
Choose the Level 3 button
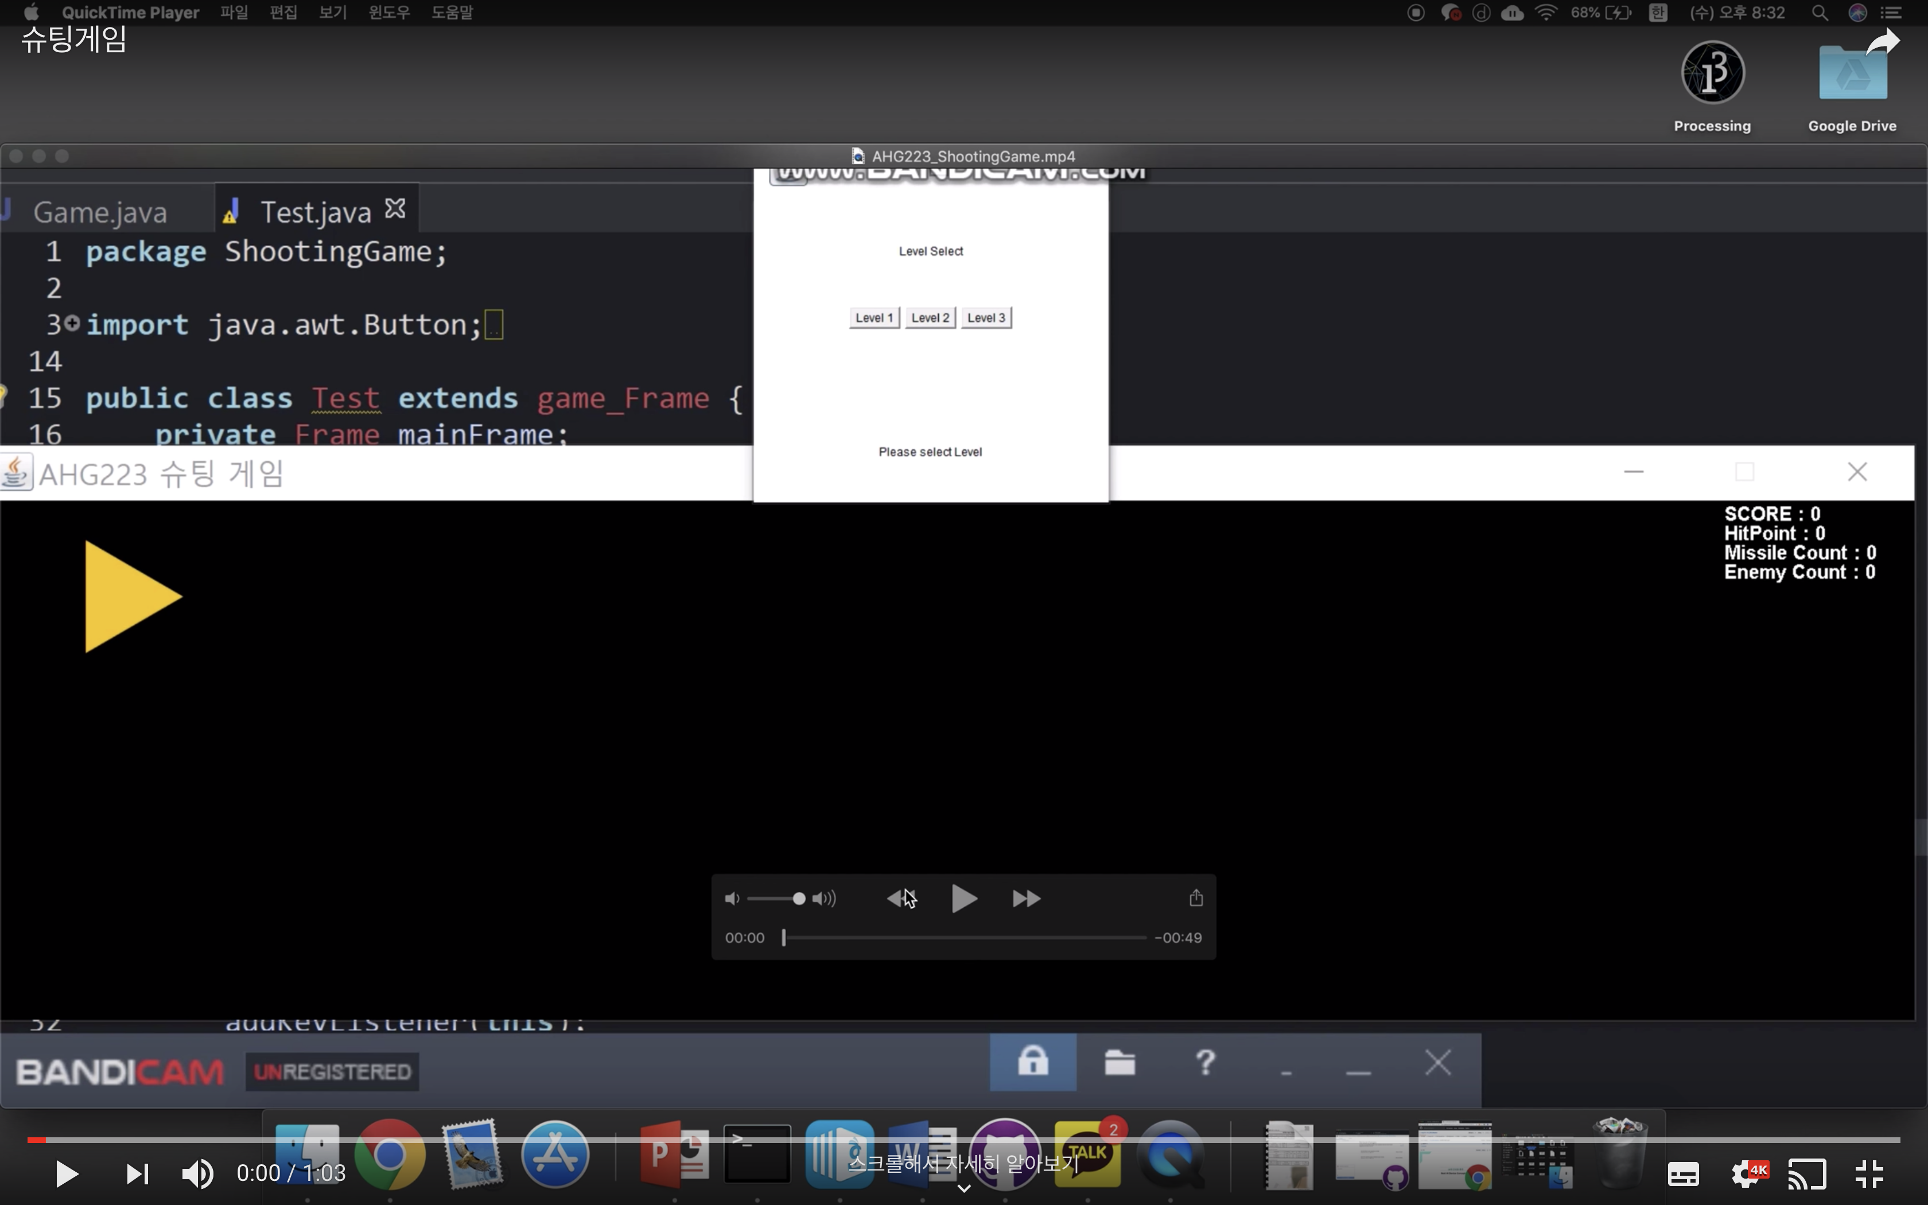986,318
